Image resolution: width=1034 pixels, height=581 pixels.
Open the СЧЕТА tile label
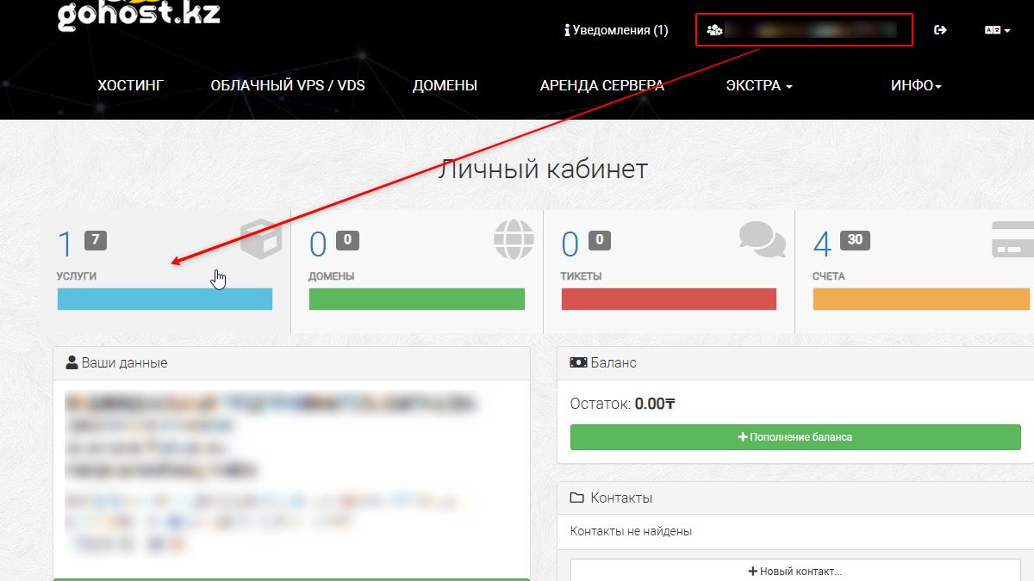tap(829, 276)
